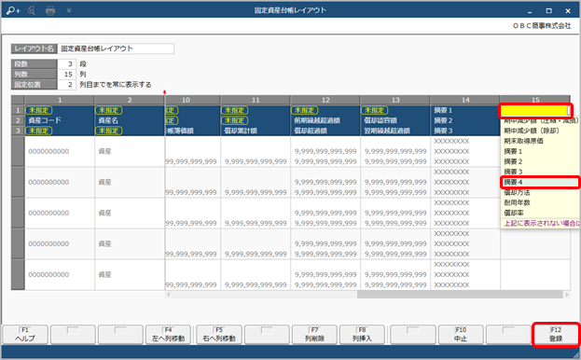This screenshot has width=581, height=360.
Task: Click the レイアウト名 input field
Action: coord(116,48)
